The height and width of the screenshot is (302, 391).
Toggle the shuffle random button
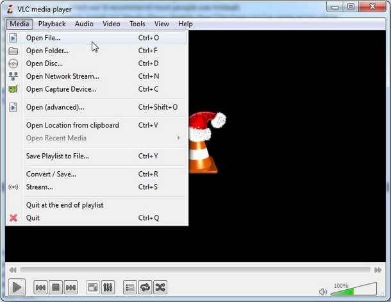(x=160, y=287)
